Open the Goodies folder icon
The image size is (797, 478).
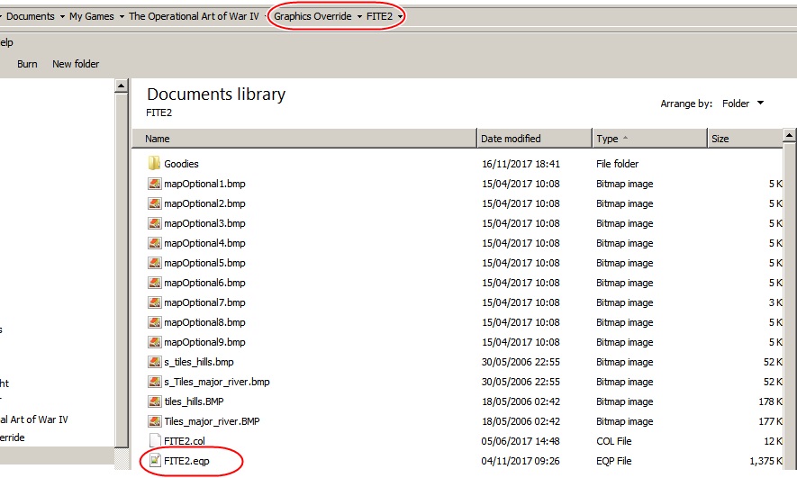coord(154,164)
